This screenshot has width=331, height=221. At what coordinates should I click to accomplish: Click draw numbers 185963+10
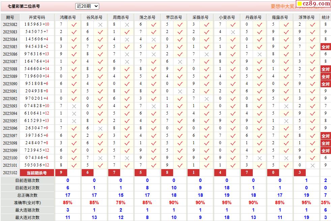[x=37, y=24]
